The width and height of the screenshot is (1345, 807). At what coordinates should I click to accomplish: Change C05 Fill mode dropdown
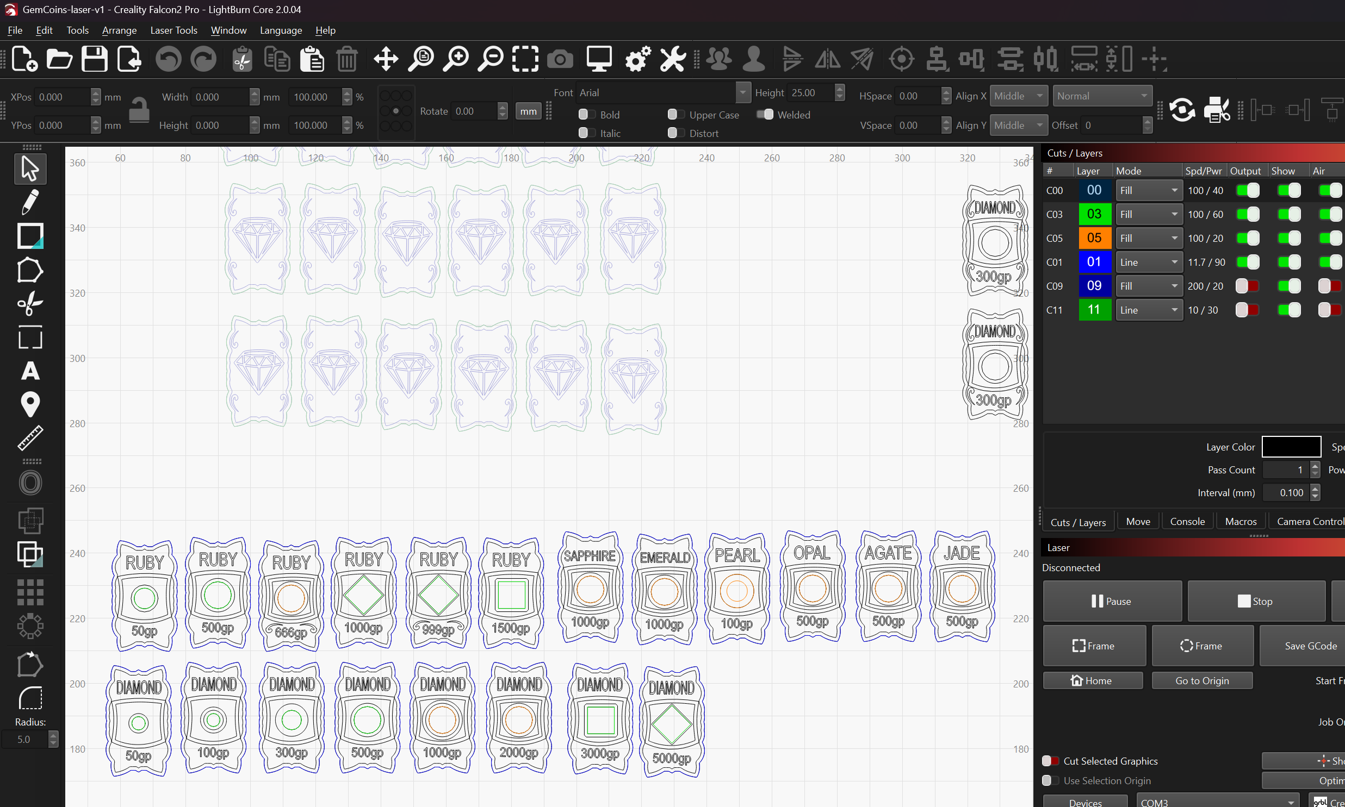(x=1149, y=238)
